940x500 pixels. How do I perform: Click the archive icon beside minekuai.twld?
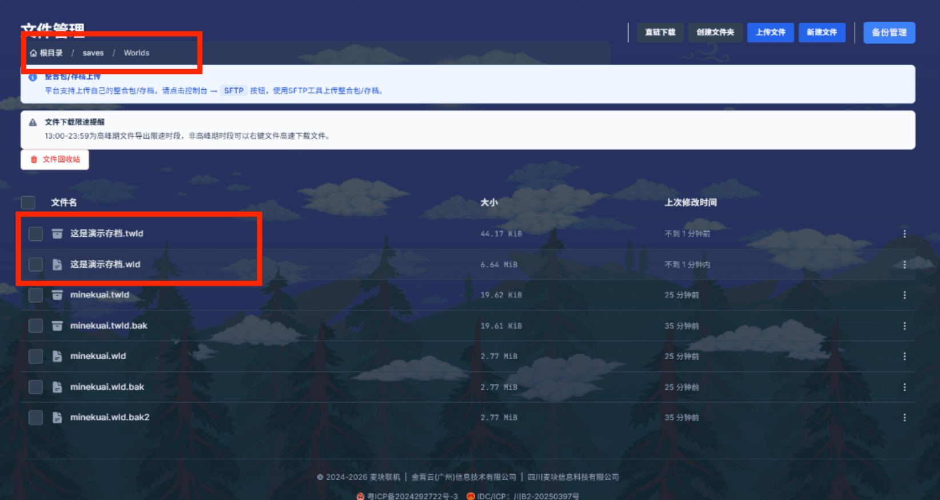click(x=57, y=295)
